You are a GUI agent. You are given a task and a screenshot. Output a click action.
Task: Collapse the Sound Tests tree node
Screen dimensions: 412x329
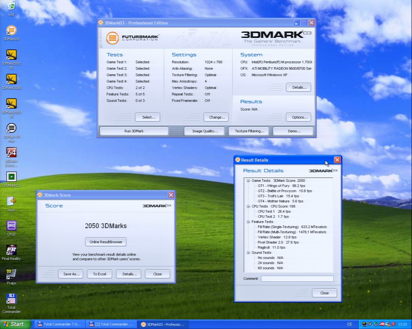click(x=248, y=253)
